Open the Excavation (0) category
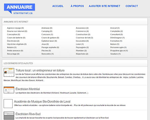Viewport: 150px width, 120px height. click(x=82, y=41)
